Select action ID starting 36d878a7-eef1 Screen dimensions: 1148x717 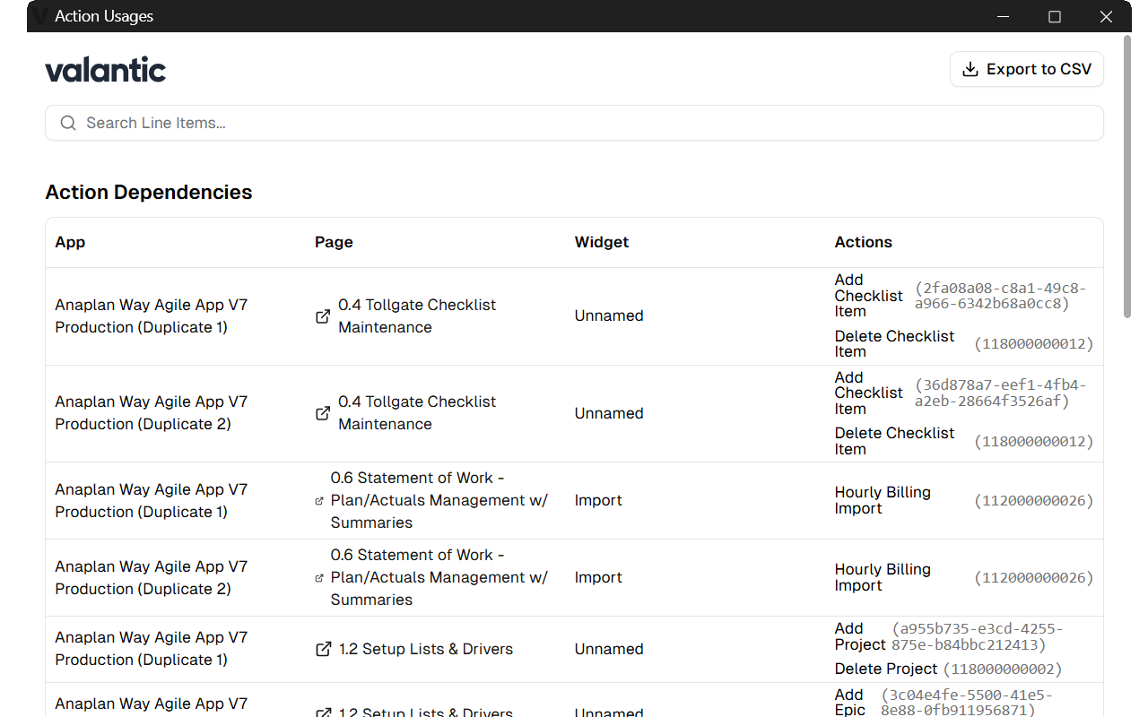[x=1001, y=393]
